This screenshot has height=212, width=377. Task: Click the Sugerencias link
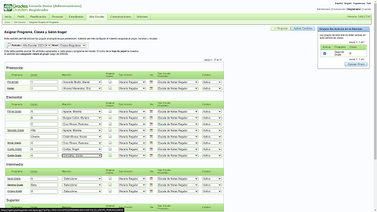pos(359,4)
